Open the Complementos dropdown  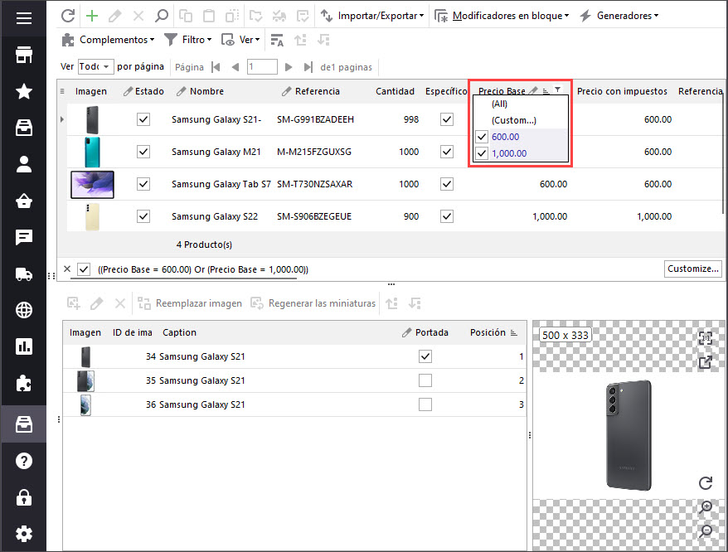click(x=108, y=40)
